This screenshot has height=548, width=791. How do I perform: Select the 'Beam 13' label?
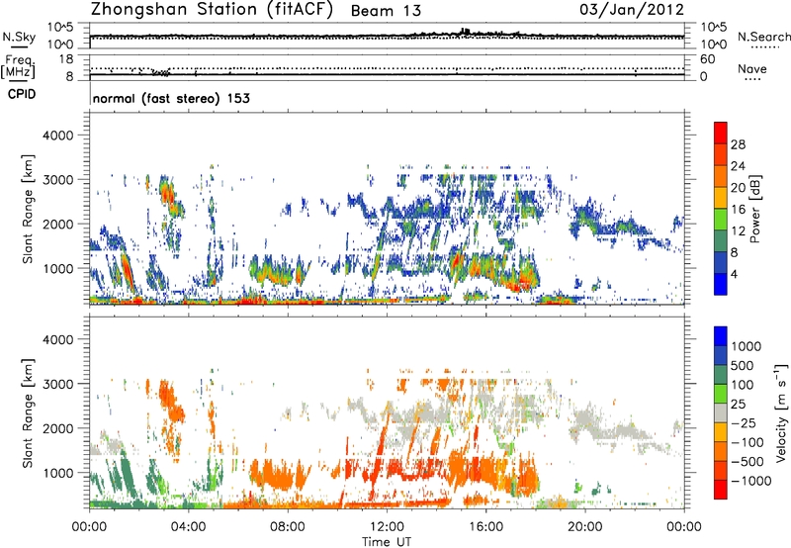(x=386, y=11)
